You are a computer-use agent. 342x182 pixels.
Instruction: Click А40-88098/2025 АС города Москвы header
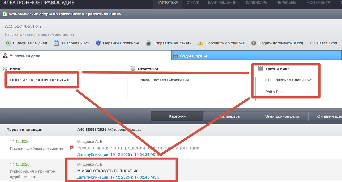pyautogui.click(x=109, y=130)
